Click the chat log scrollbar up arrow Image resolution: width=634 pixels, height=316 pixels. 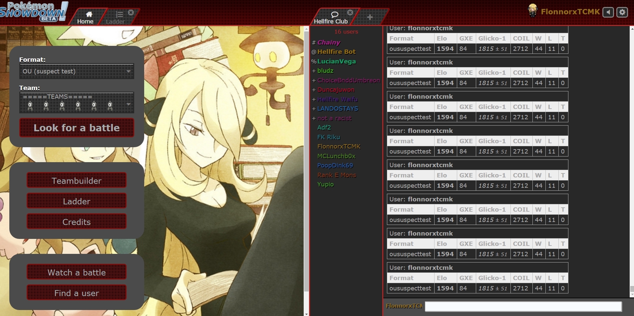point(632,29)
